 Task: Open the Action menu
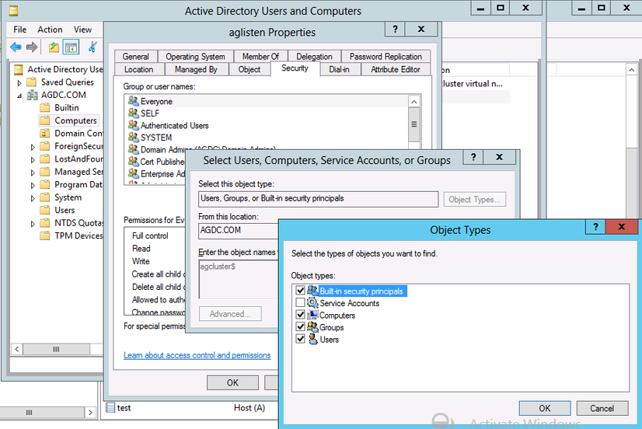(50, 30)
